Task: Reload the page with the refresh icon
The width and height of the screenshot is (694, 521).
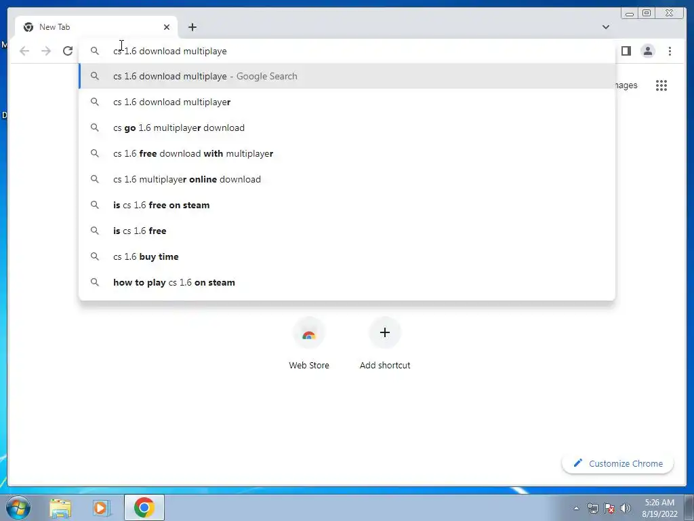Action: pyautogui.click(x=68, y=51)
